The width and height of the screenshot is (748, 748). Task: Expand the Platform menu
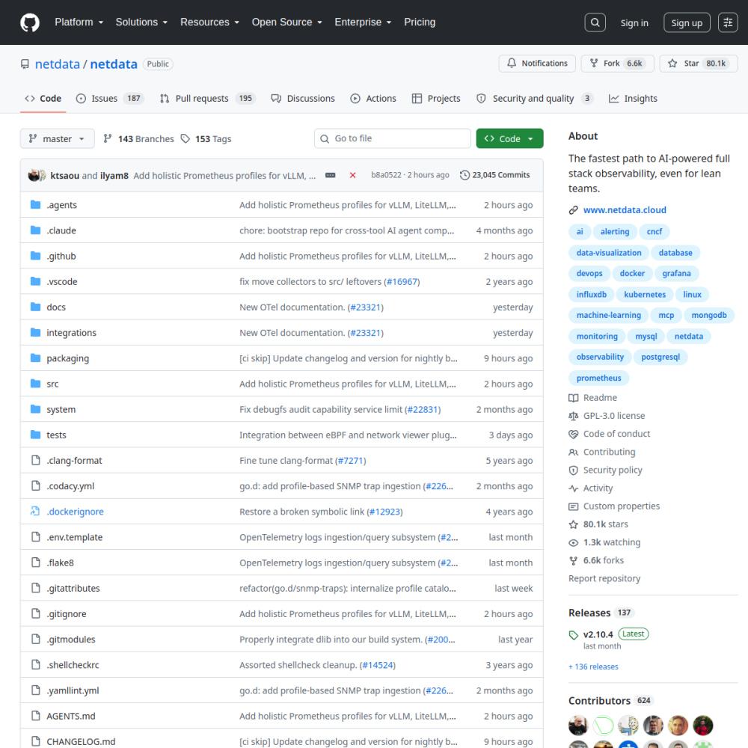(79, 22)
